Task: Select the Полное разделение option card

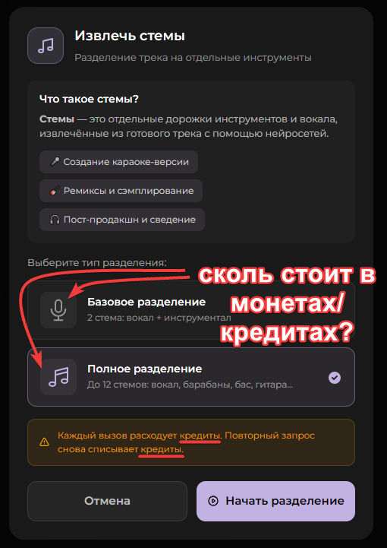Action: click(x=191, y=377)
